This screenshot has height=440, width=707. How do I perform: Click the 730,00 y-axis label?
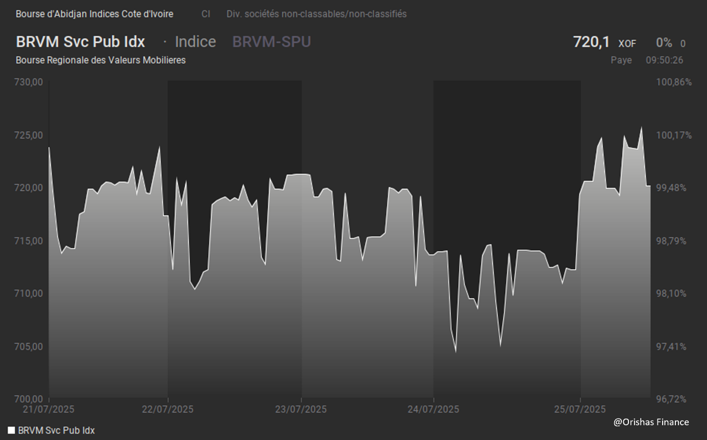pyautogui.click(x=30, y=82)
